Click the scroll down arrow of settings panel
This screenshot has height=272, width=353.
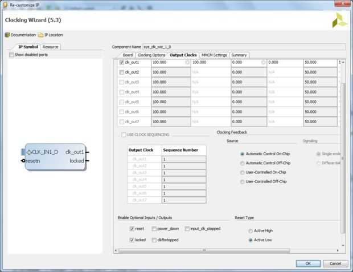click(343, 245)
